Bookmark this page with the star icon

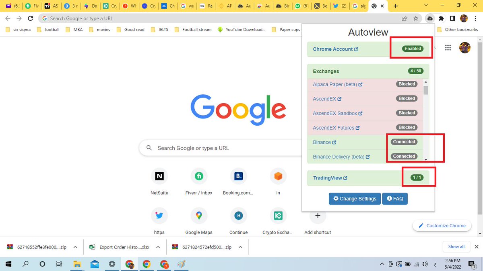coord(416,18)
